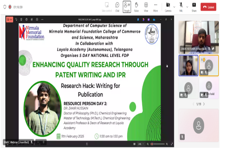
Task: Click the participant tile marked on hold
Action: tap(209, 89)
